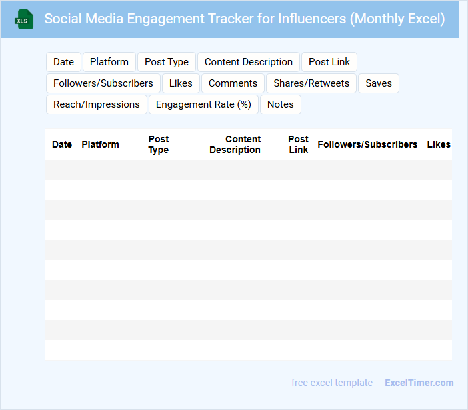Viewport: 468px width, 410px height.
Task: Click the Reach/Impressions tag
Action: coord(97,104)
